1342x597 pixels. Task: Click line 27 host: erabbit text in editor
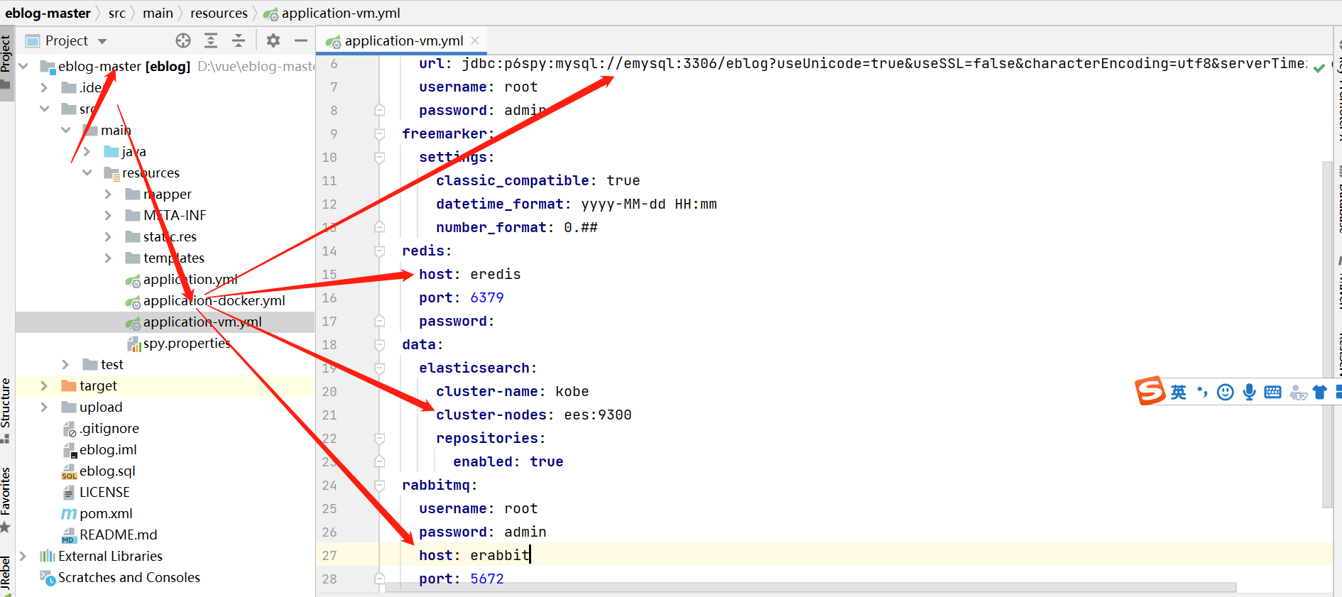(x=474, y=555)
